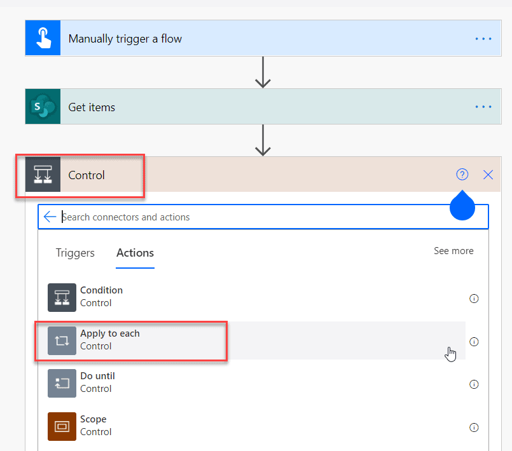Viewport: 512px width, 451px height.
Task: Switch to the Actions tab
Action: pyautogui.click(x=135, y=253)
